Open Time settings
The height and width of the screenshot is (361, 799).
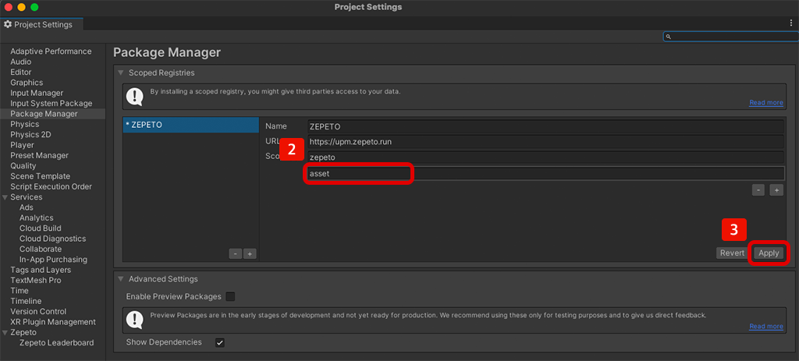[x=20, y=291]
